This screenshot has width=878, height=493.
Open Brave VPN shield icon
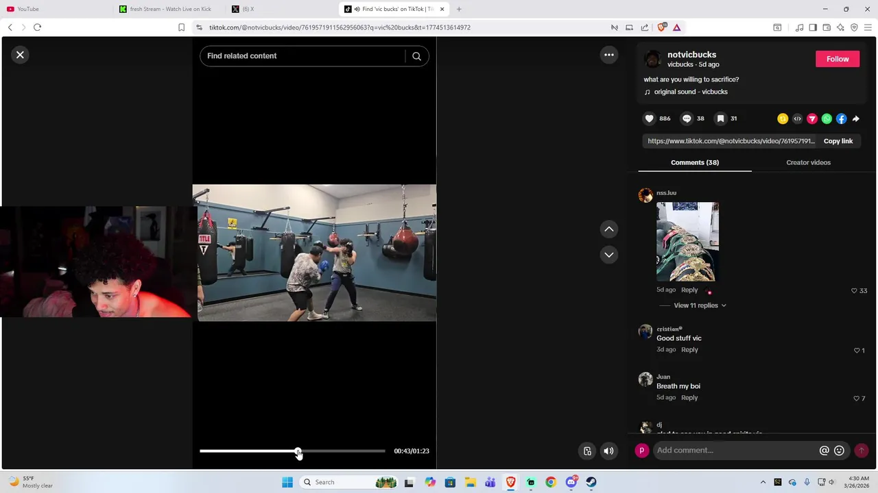(x=854, y=27)
